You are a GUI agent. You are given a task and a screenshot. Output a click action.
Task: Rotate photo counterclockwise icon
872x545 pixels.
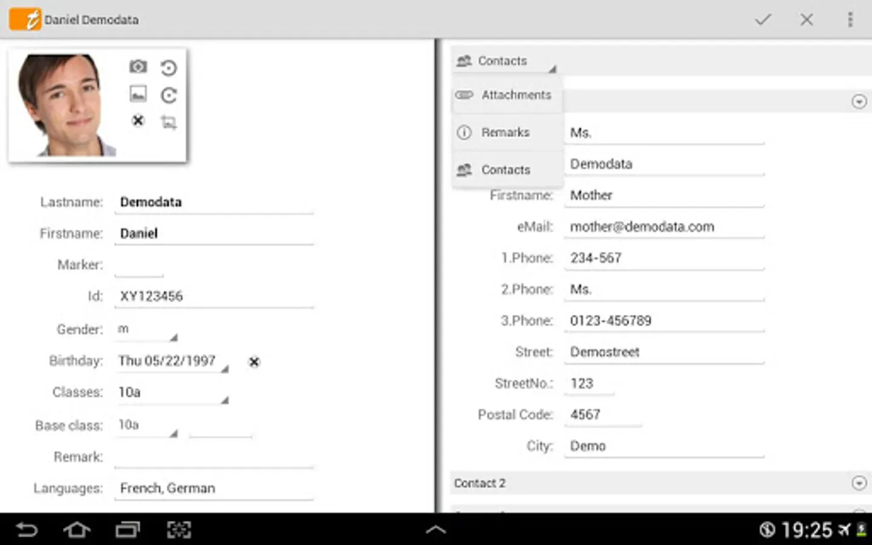click(x=169, y=68)
